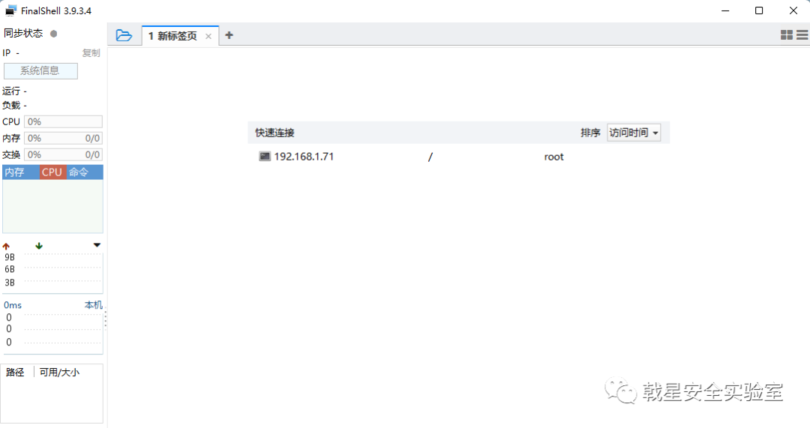Click the 同步状态 indicator dot

point(54,34)
